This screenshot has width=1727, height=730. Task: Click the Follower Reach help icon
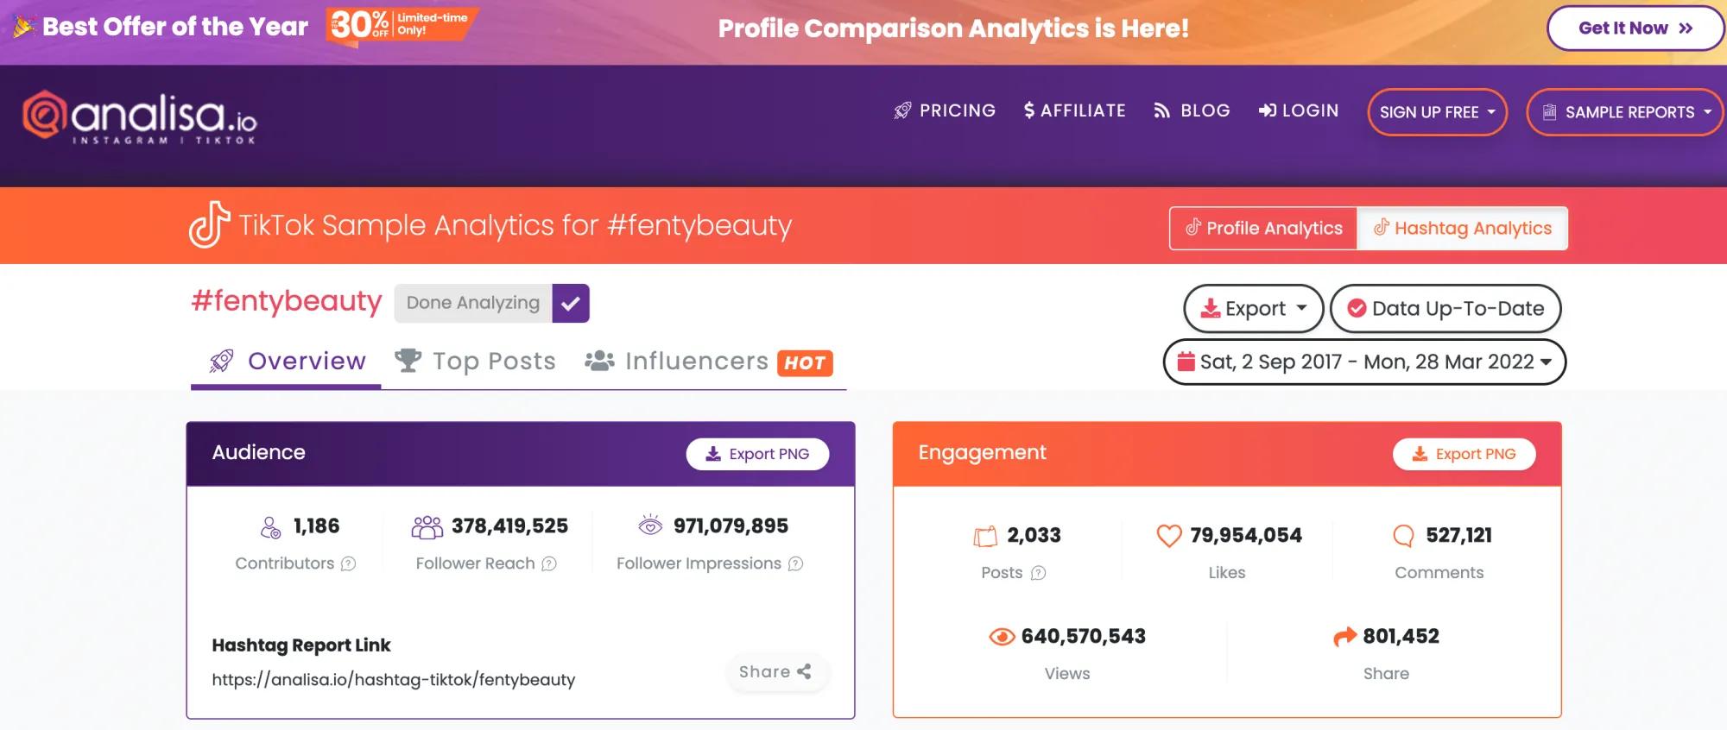549,563
